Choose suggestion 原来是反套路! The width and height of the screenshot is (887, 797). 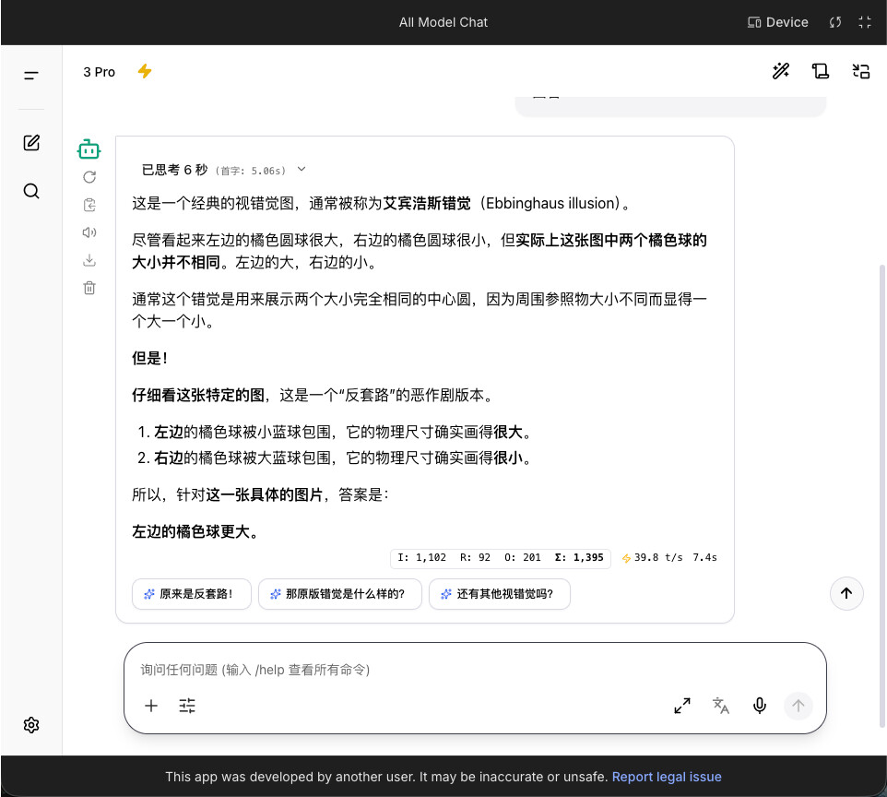pyautogui.click(x=191, y=594)
